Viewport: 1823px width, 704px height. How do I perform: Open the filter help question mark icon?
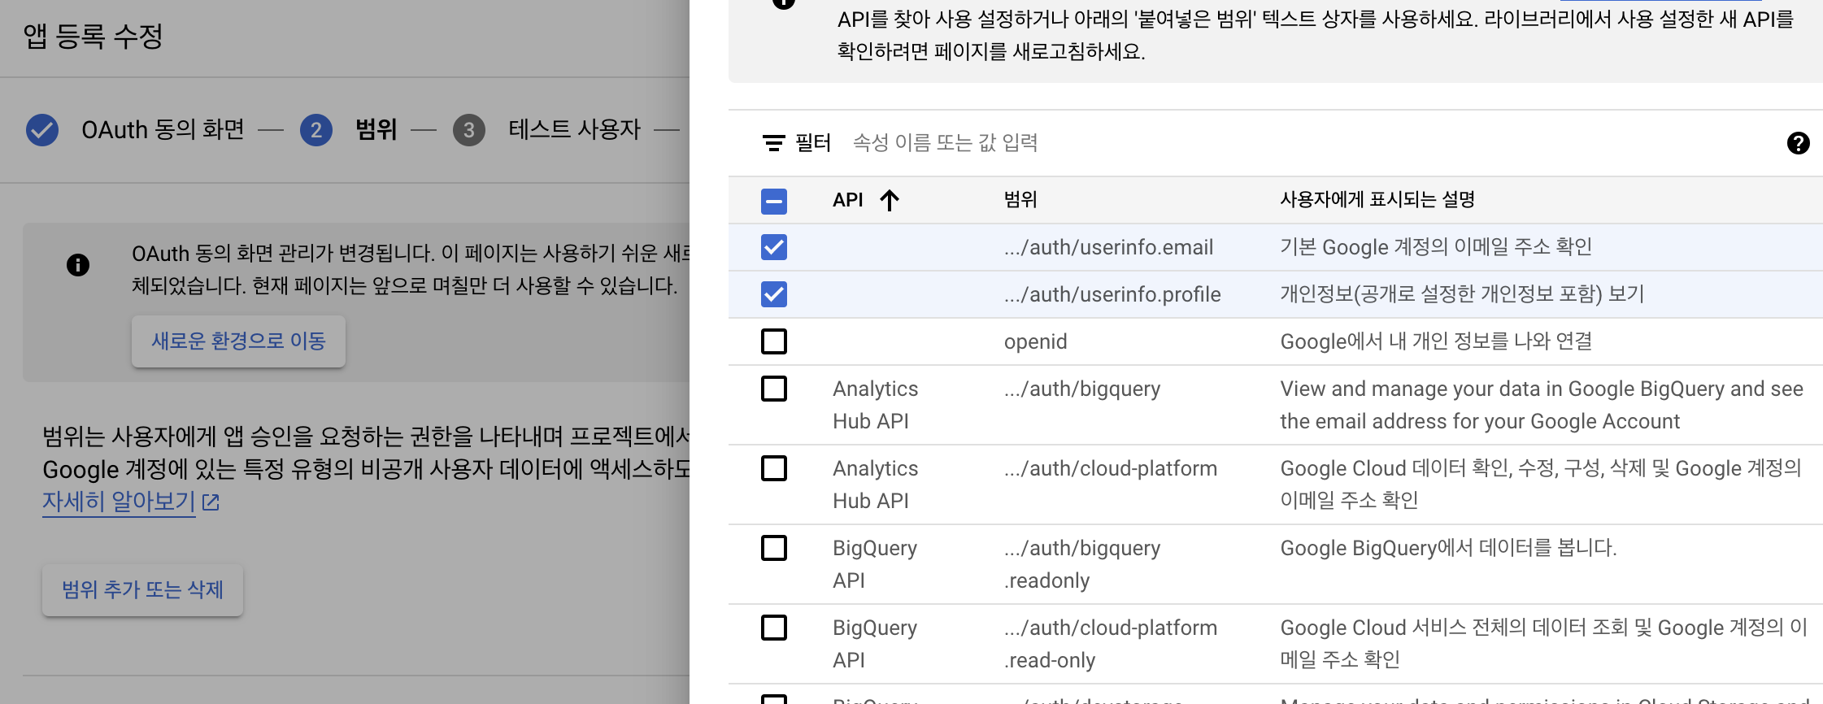(x=1798, y=143)
